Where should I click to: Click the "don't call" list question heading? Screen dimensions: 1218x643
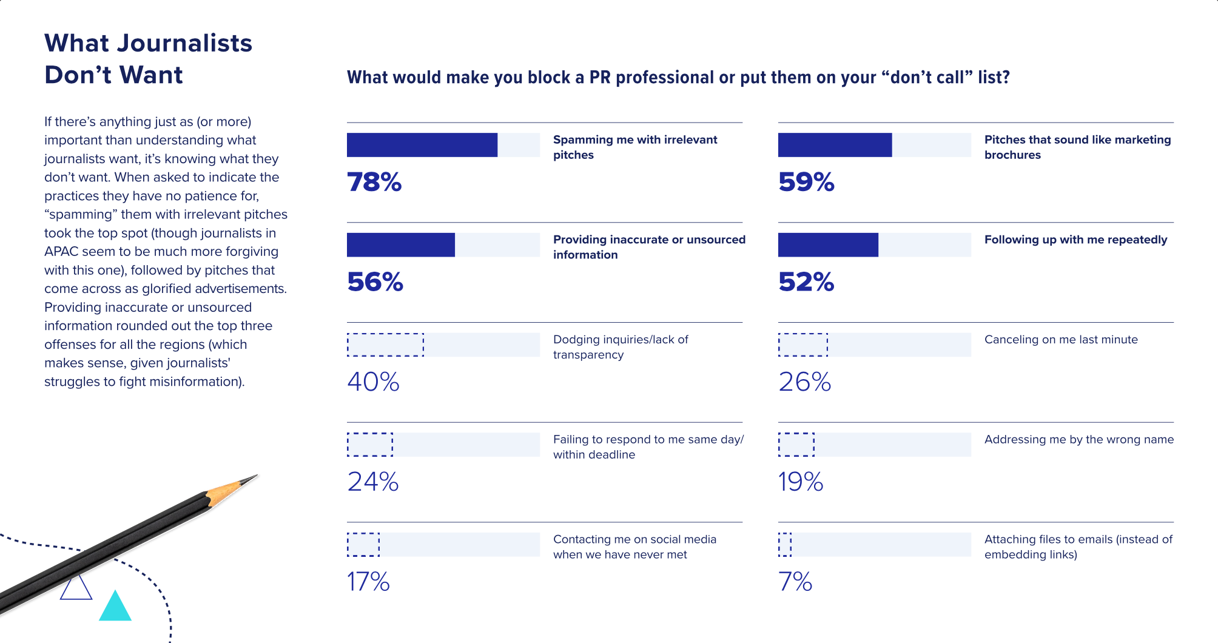pos(678,78)
